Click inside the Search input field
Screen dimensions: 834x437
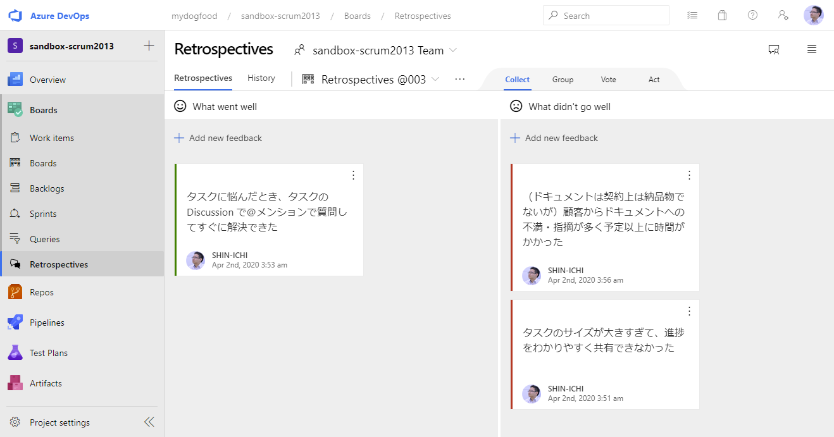pos(606,15)
